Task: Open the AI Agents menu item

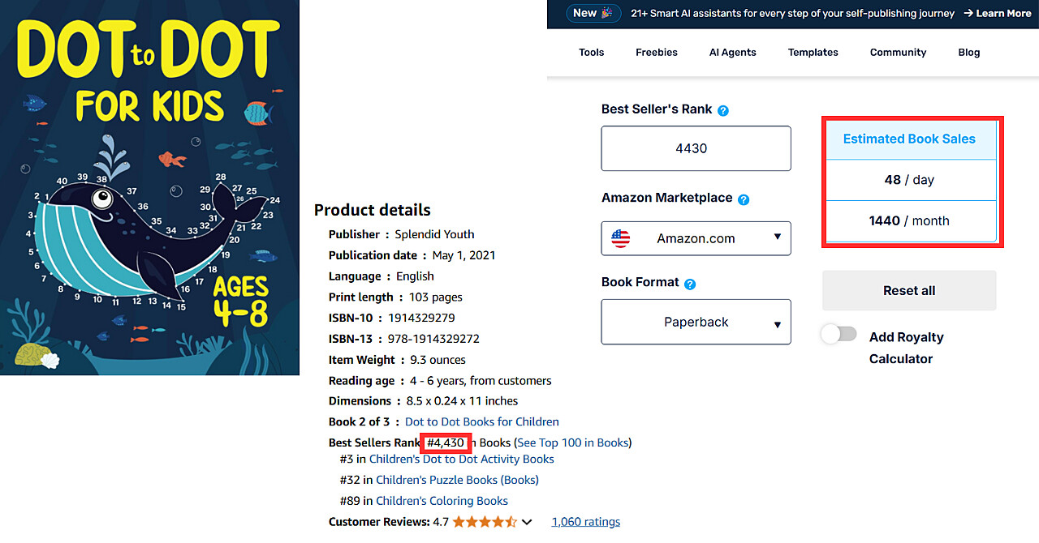Action: click(x=732, y=52)
